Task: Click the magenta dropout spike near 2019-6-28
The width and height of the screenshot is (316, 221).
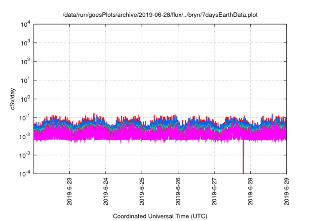Action: (x=243, y=157)
